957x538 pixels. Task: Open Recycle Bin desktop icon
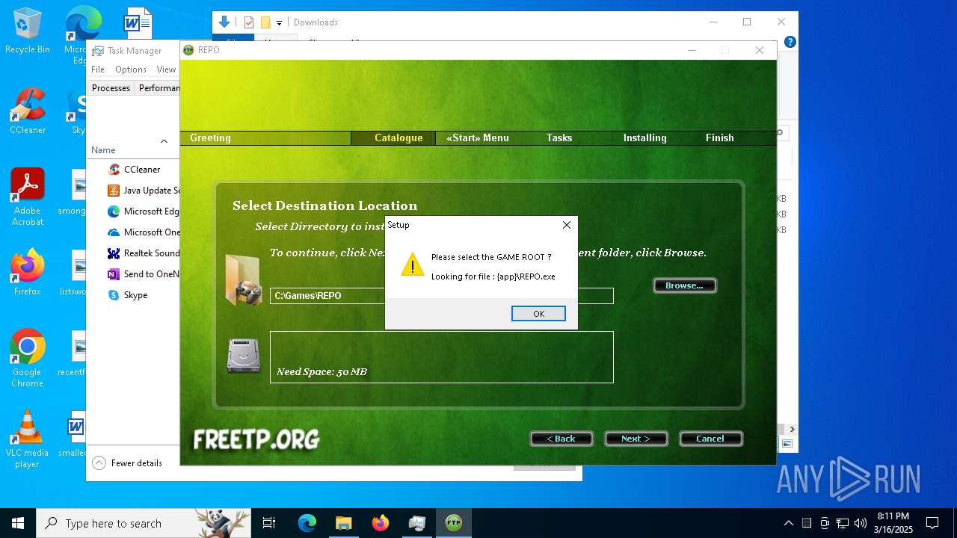click(28, 31)
